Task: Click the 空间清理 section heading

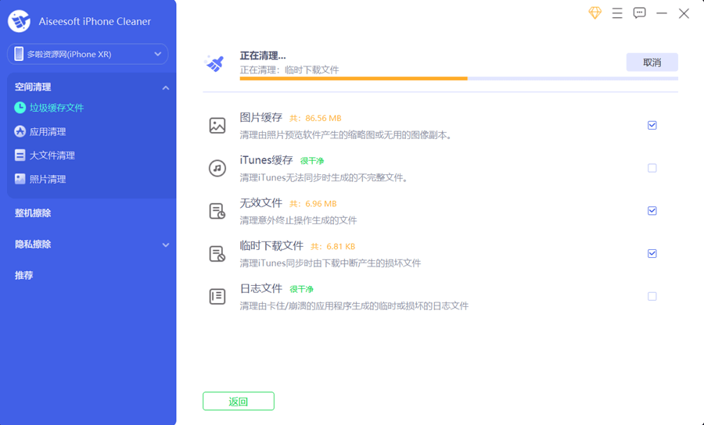Action: click(x=33, y=87)
